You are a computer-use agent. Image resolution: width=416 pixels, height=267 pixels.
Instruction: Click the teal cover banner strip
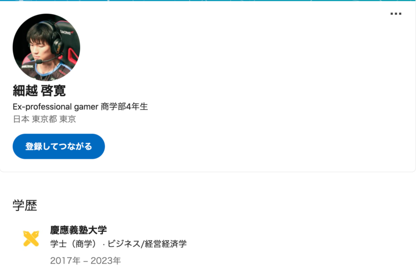(x=208, y=1)
